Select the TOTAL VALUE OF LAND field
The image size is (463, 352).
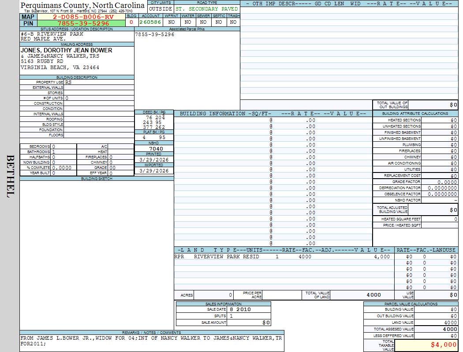click(x=362, y=295)
